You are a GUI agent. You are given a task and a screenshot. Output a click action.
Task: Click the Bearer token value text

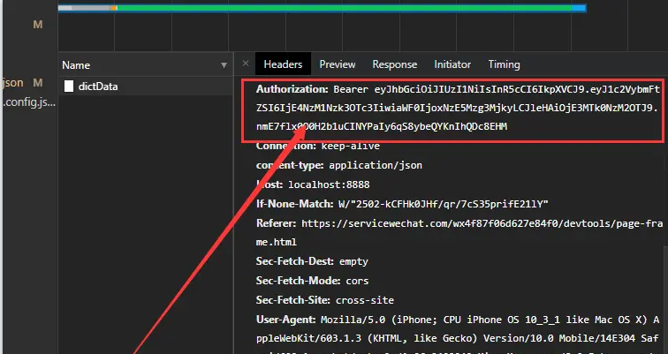click(x=495, y=109)
